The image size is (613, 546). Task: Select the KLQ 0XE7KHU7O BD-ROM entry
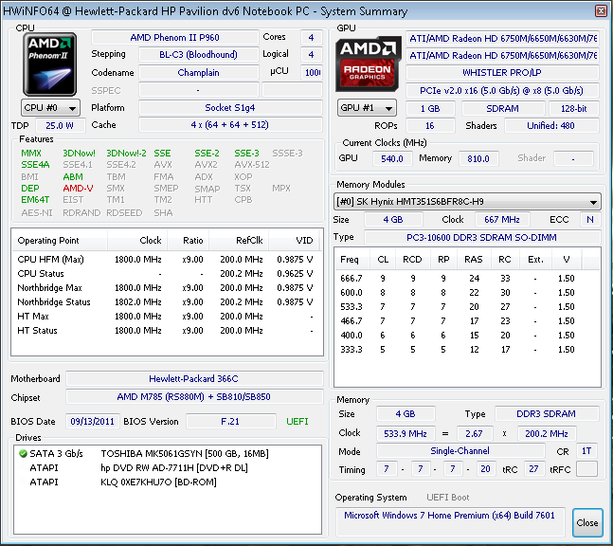(x=123, y=482)
